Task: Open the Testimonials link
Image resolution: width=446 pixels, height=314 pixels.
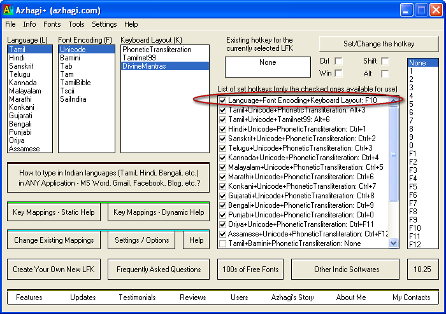Action: tap(137, 297)
